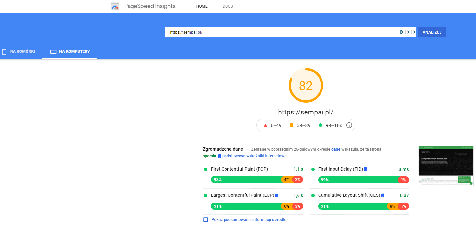Click the green word 'spełnia'
Screen dimensions: 476x225
coord(209,156)
